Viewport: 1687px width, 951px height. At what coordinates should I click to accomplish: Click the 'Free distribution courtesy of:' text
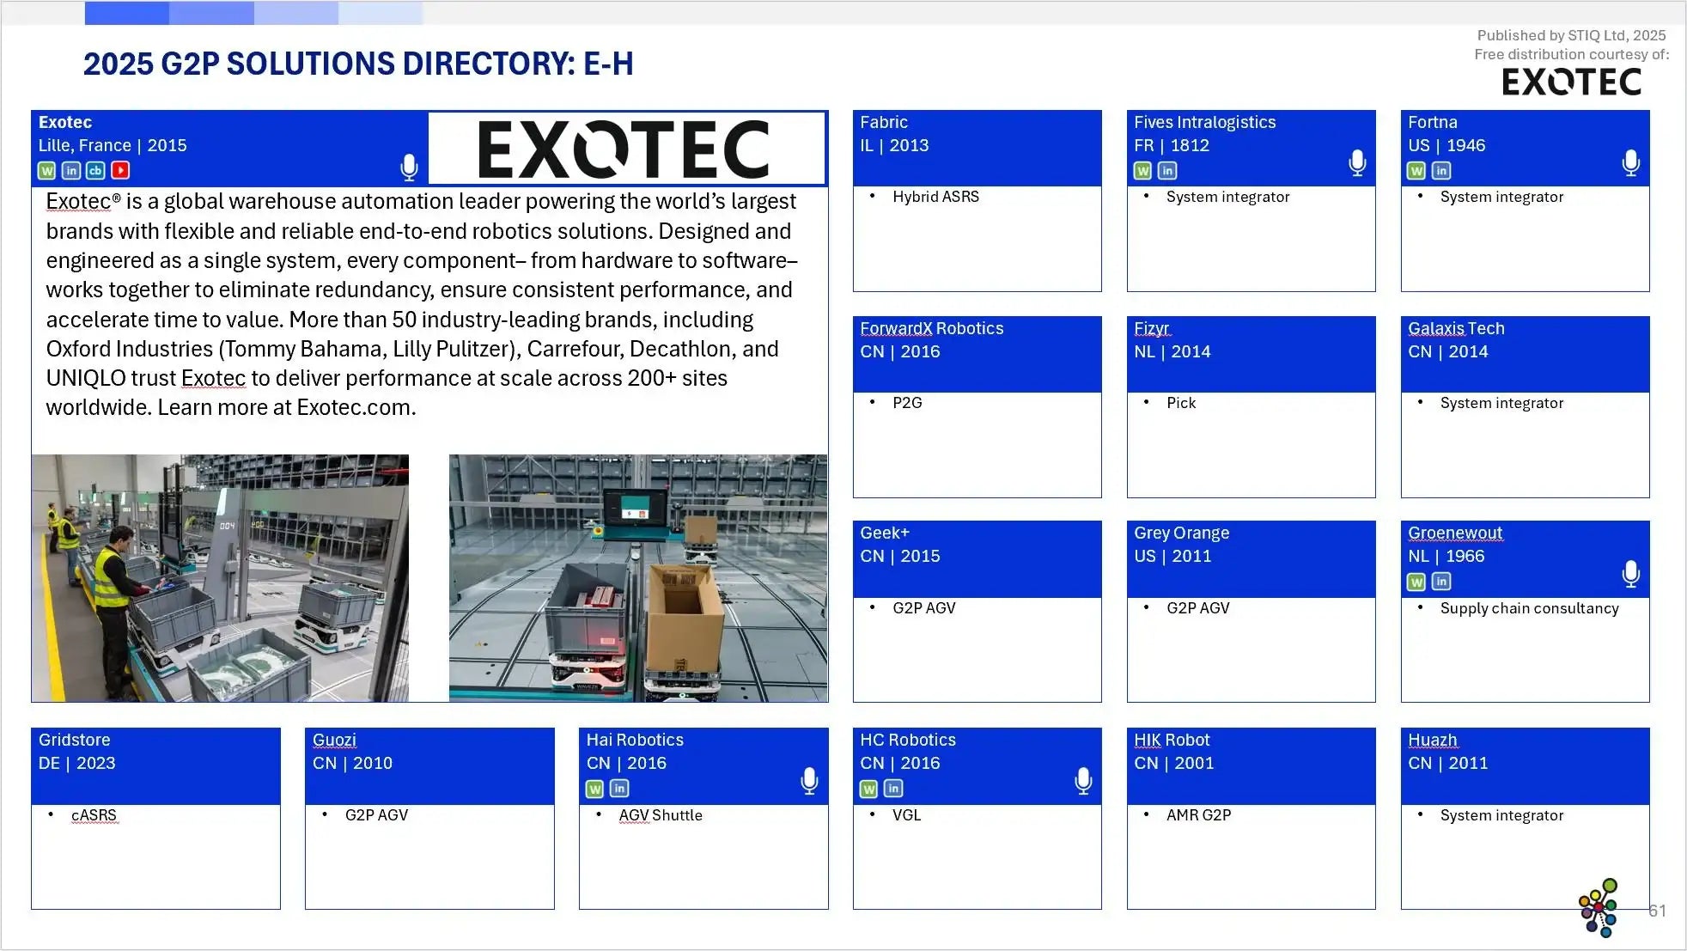coord(1572,54)
